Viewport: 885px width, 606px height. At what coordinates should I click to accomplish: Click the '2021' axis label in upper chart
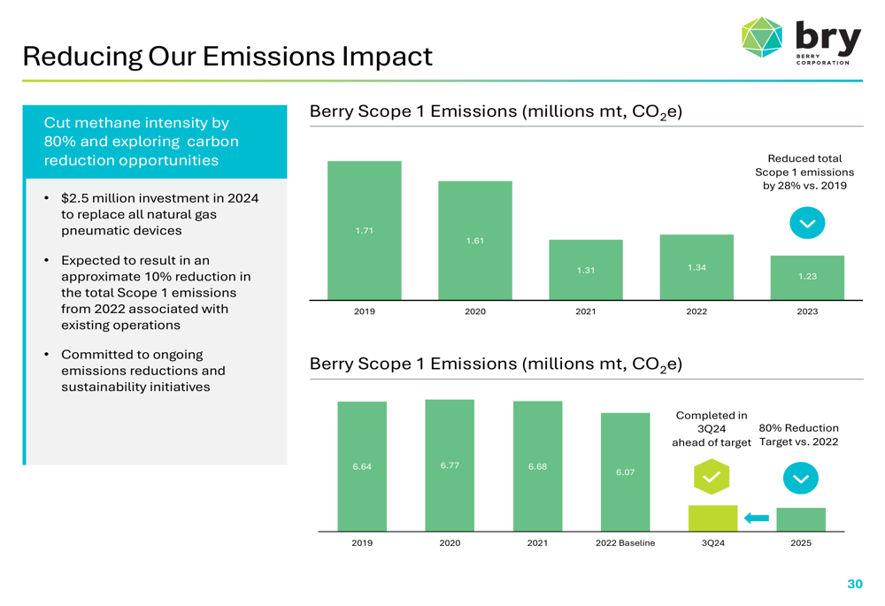point(586,311)
